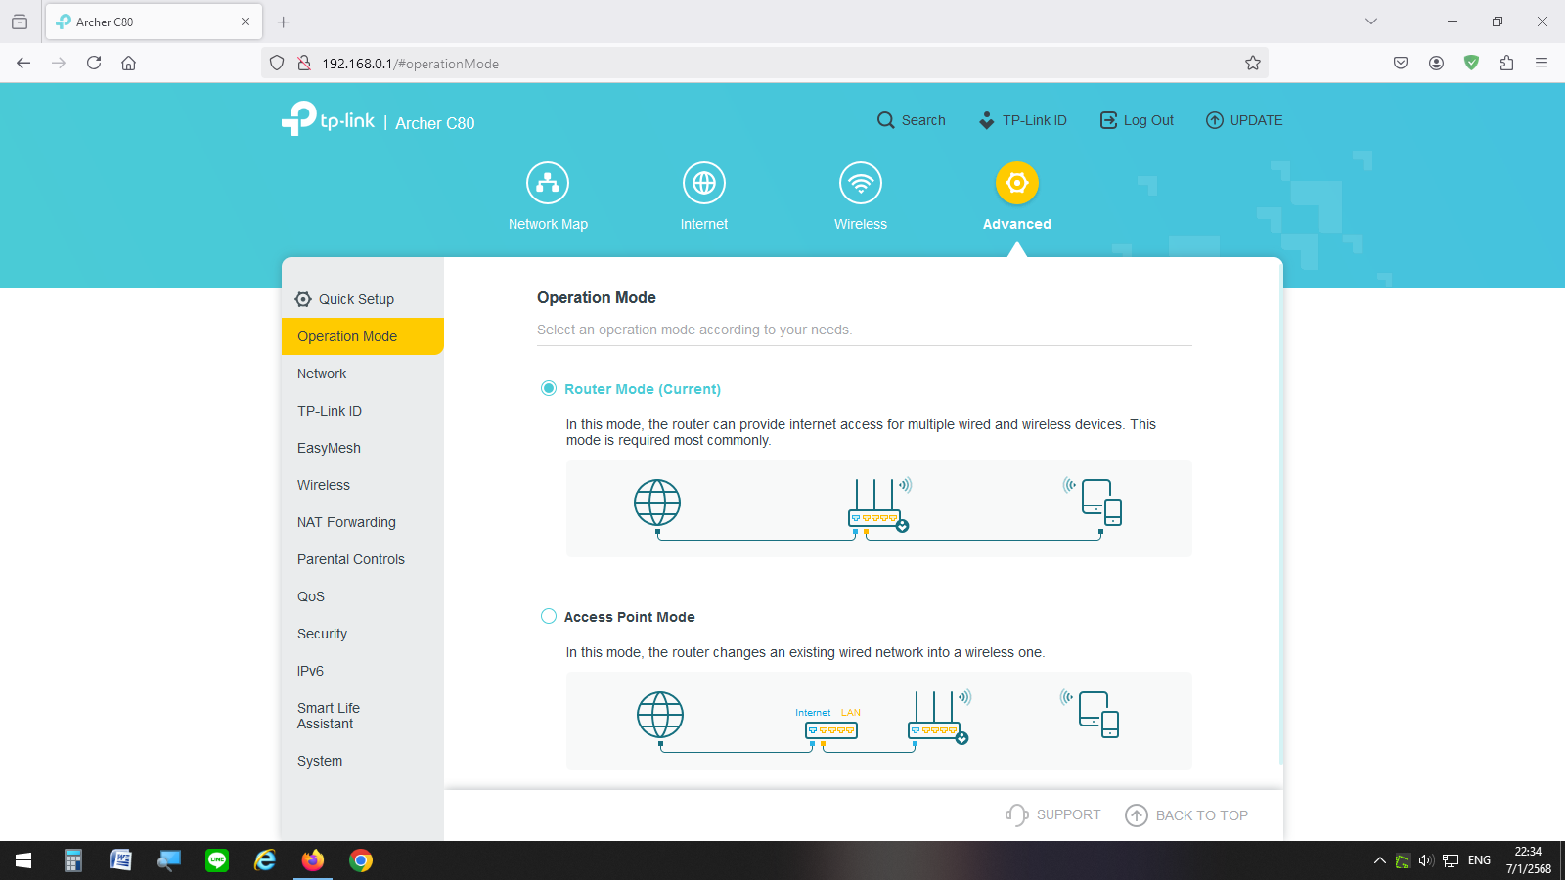The height and width of the screenshot is (880, 1565).
Task: Open the Wireless settings icon
Action: [x=861, y=183]
